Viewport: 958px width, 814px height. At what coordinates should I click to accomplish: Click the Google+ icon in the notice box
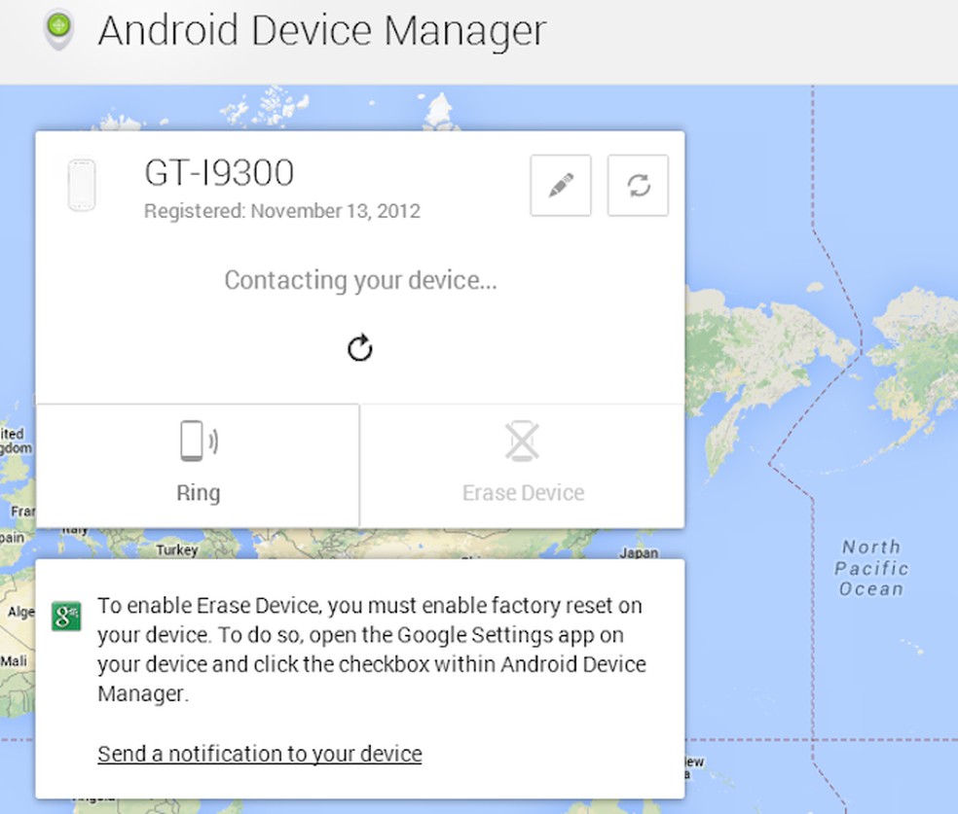pyautogui.click(x=64, y=617)
